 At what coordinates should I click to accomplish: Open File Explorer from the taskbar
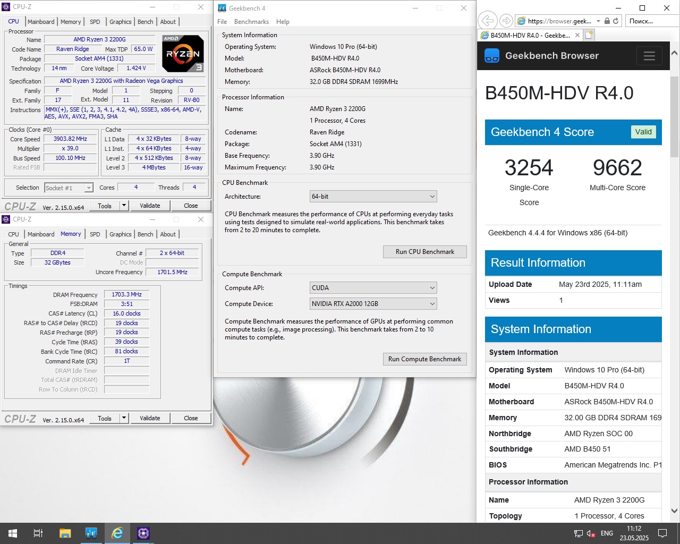coord(65,533)
